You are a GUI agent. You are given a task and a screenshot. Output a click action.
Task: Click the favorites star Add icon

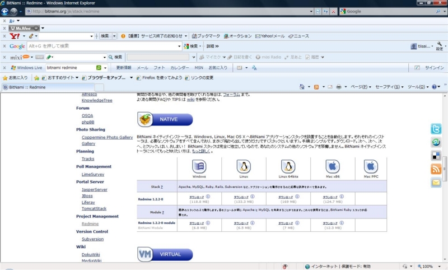[x=36, y=78]
